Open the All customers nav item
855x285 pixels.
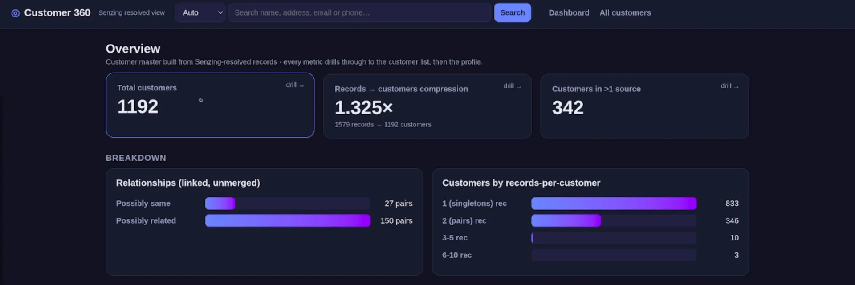pos(625,13)
